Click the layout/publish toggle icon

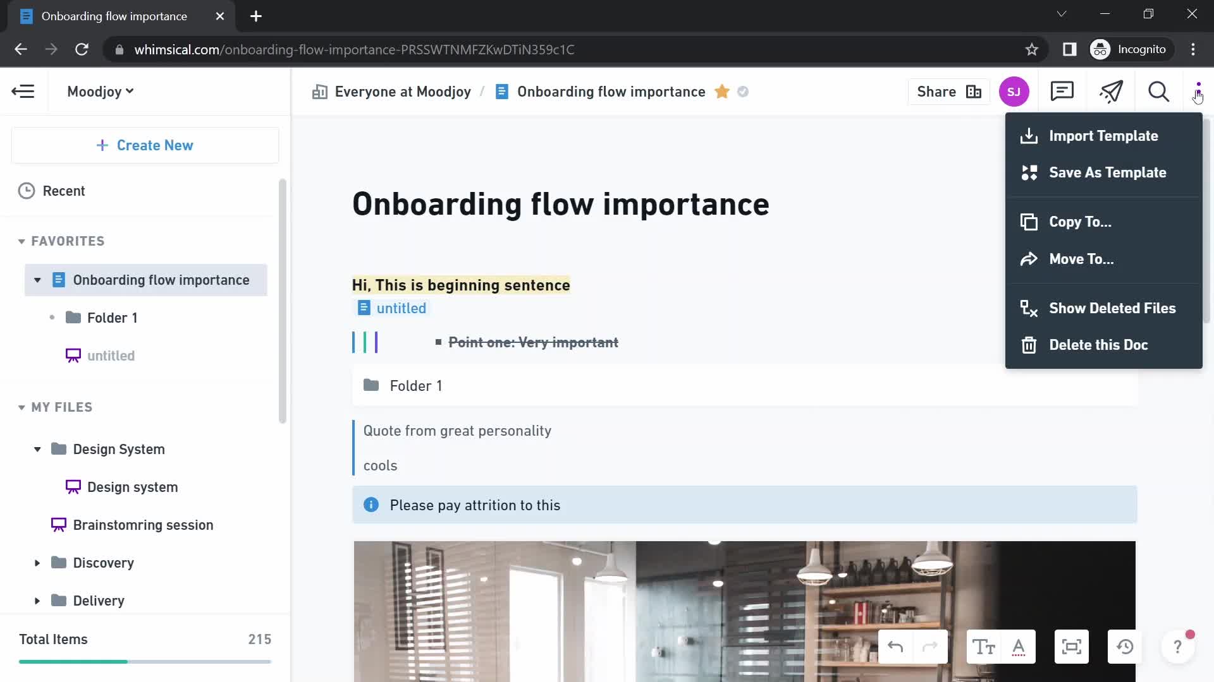[x=973, y=92]
